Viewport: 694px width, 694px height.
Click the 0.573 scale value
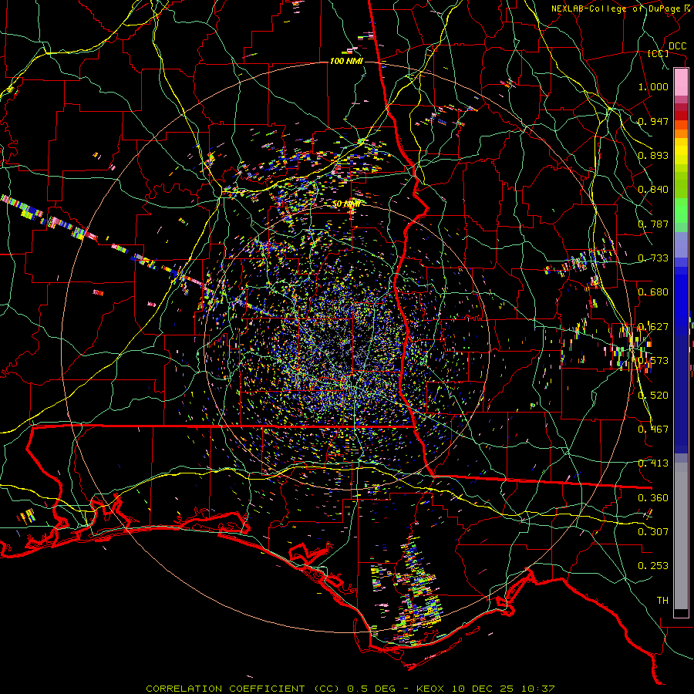pos(653,361)
